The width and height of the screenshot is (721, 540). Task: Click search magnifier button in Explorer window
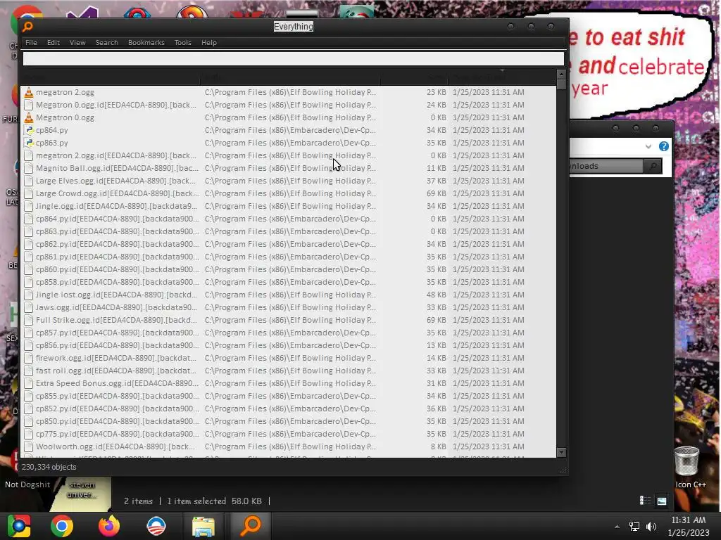tap(653, 166)
